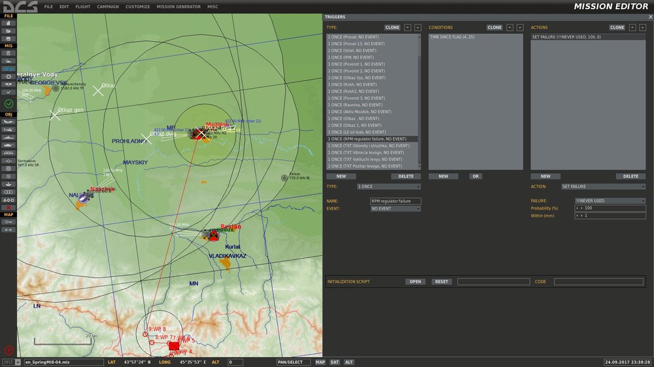Select the triangle-diamond-square shapes icon
This screenshot has height=367, width=654.
coord(9,200)
